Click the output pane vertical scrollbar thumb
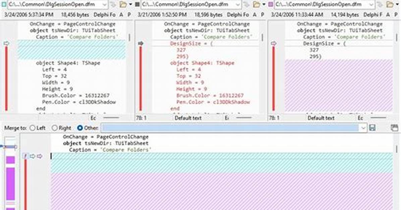 (x=397, y=149)
